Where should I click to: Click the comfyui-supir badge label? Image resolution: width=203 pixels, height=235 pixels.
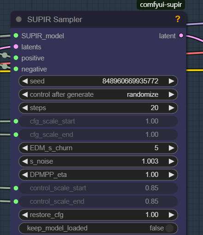pyautogui.click(x=161, y=5)
